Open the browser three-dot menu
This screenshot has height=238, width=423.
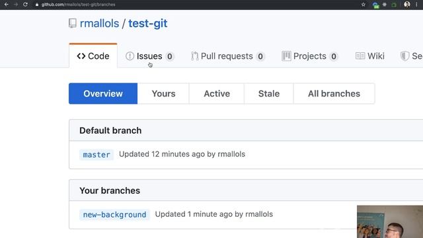click(417, 5)
